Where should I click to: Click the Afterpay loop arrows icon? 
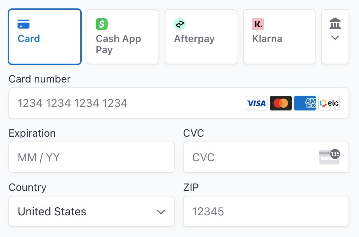(180, 24)
